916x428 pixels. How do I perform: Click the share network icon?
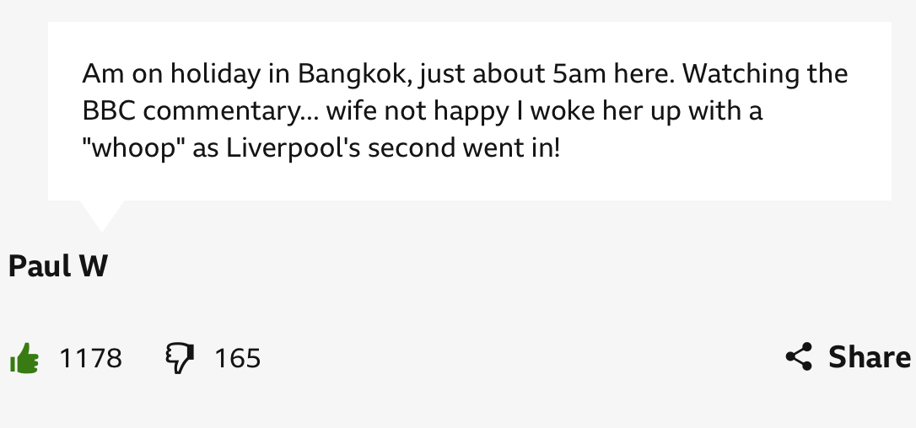pyautogui.click(x=799, y=356)
